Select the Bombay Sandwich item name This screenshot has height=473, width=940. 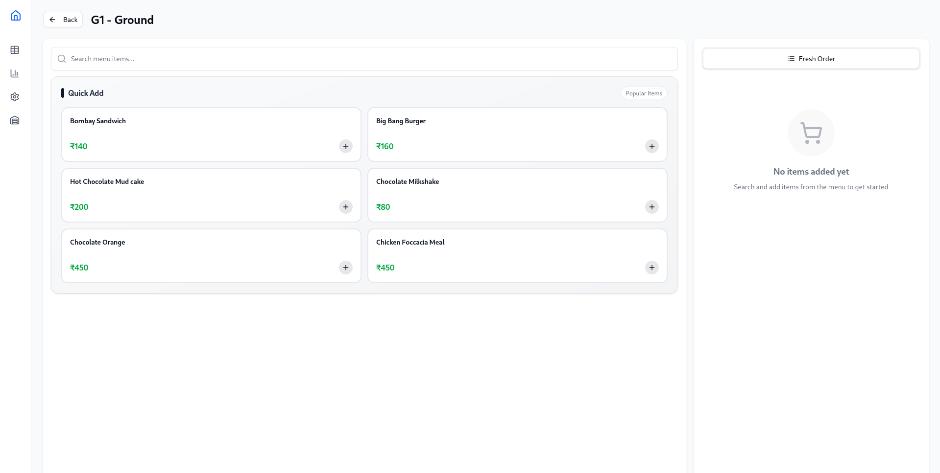98,121
